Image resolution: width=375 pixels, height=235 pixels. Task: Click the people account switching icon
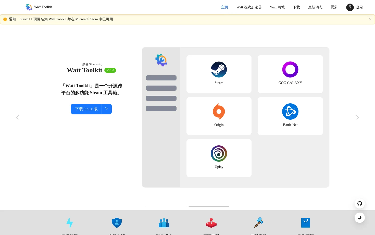coord(164,223)
